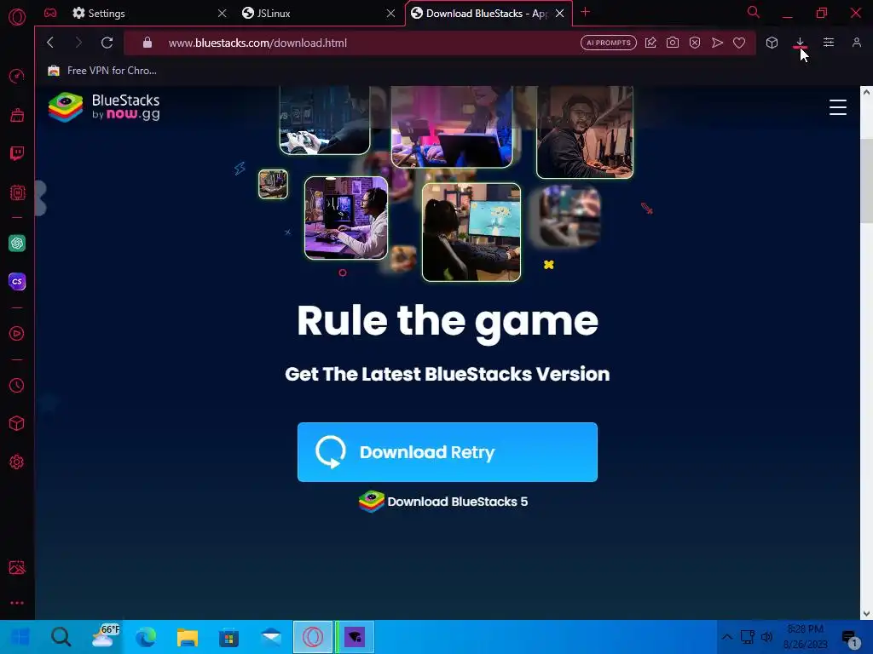Launch Microsoft Edge from taskbar
Screen dimensions: 873x654
coord(146,637)
